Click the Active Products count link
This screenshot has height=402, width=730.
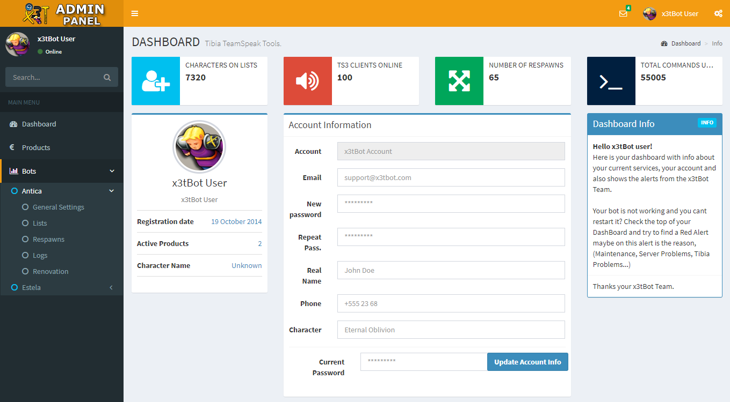coord(260,243)
